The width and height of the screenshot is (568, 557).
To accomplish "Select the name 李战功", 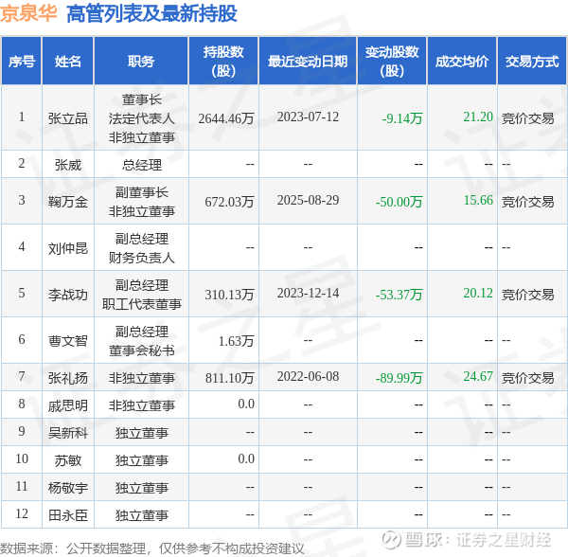I will 68,295.
